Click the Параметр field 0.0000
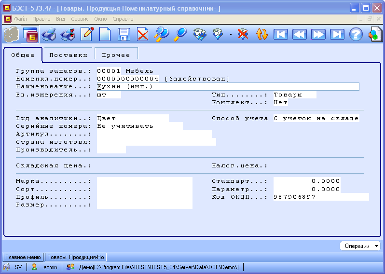Viewport: 385px width, 274px height. (307, 189)
